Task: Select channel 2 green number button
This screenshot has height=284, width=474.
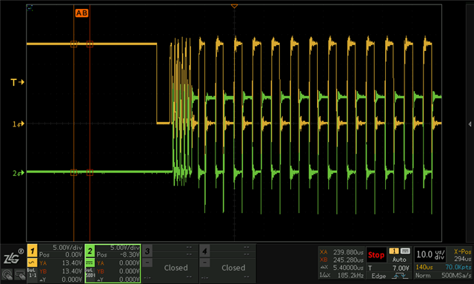Action: click(x=90, y=251)
